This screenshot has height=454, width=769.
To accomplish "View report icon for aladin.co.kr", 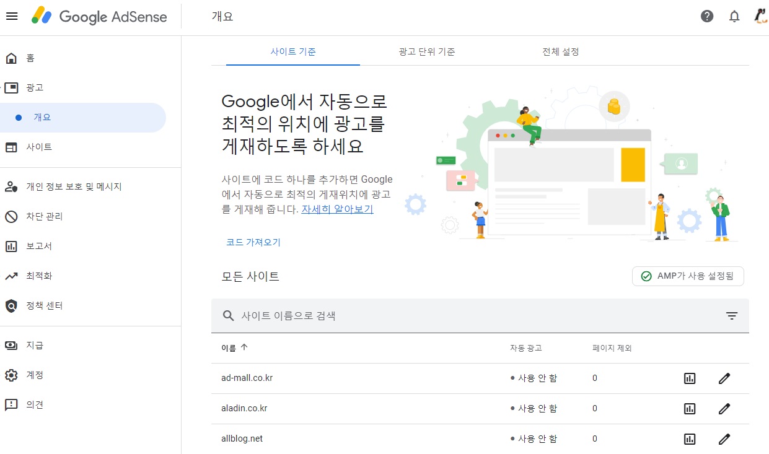I will coord(690,409).
